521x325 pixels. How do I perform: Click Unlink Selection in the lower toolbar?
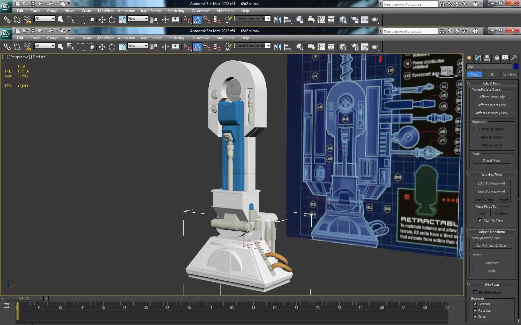coord(17,47)
